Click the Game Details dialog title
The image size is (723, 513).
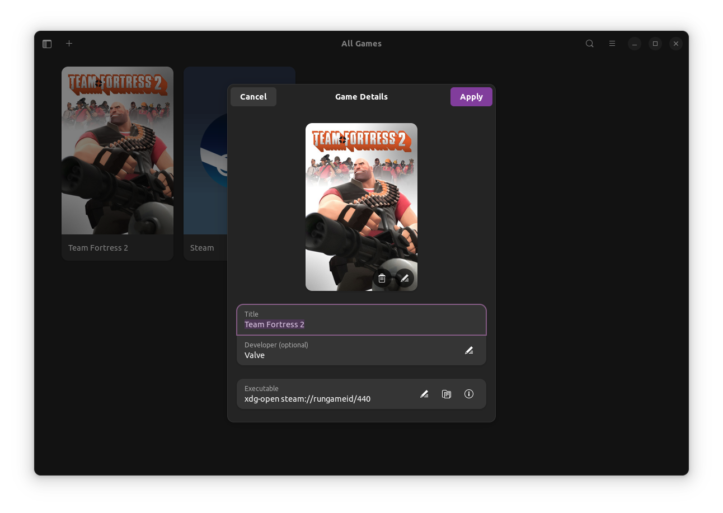(x=361, y=96)
